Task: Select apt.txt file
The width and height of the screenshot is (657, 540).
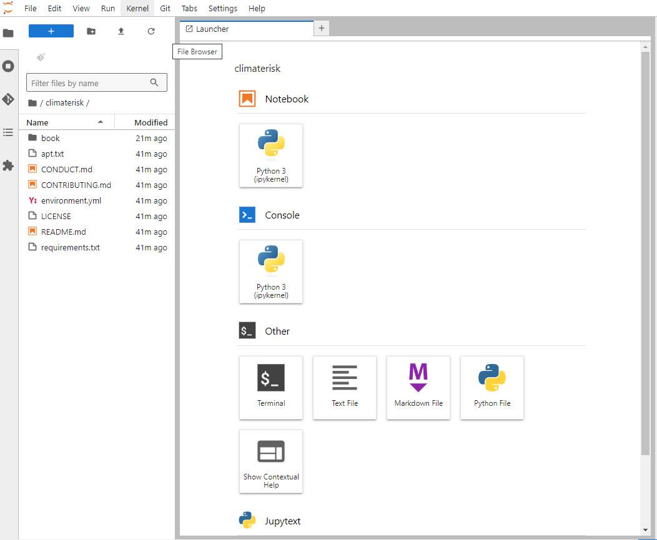Action: (97, 154)
